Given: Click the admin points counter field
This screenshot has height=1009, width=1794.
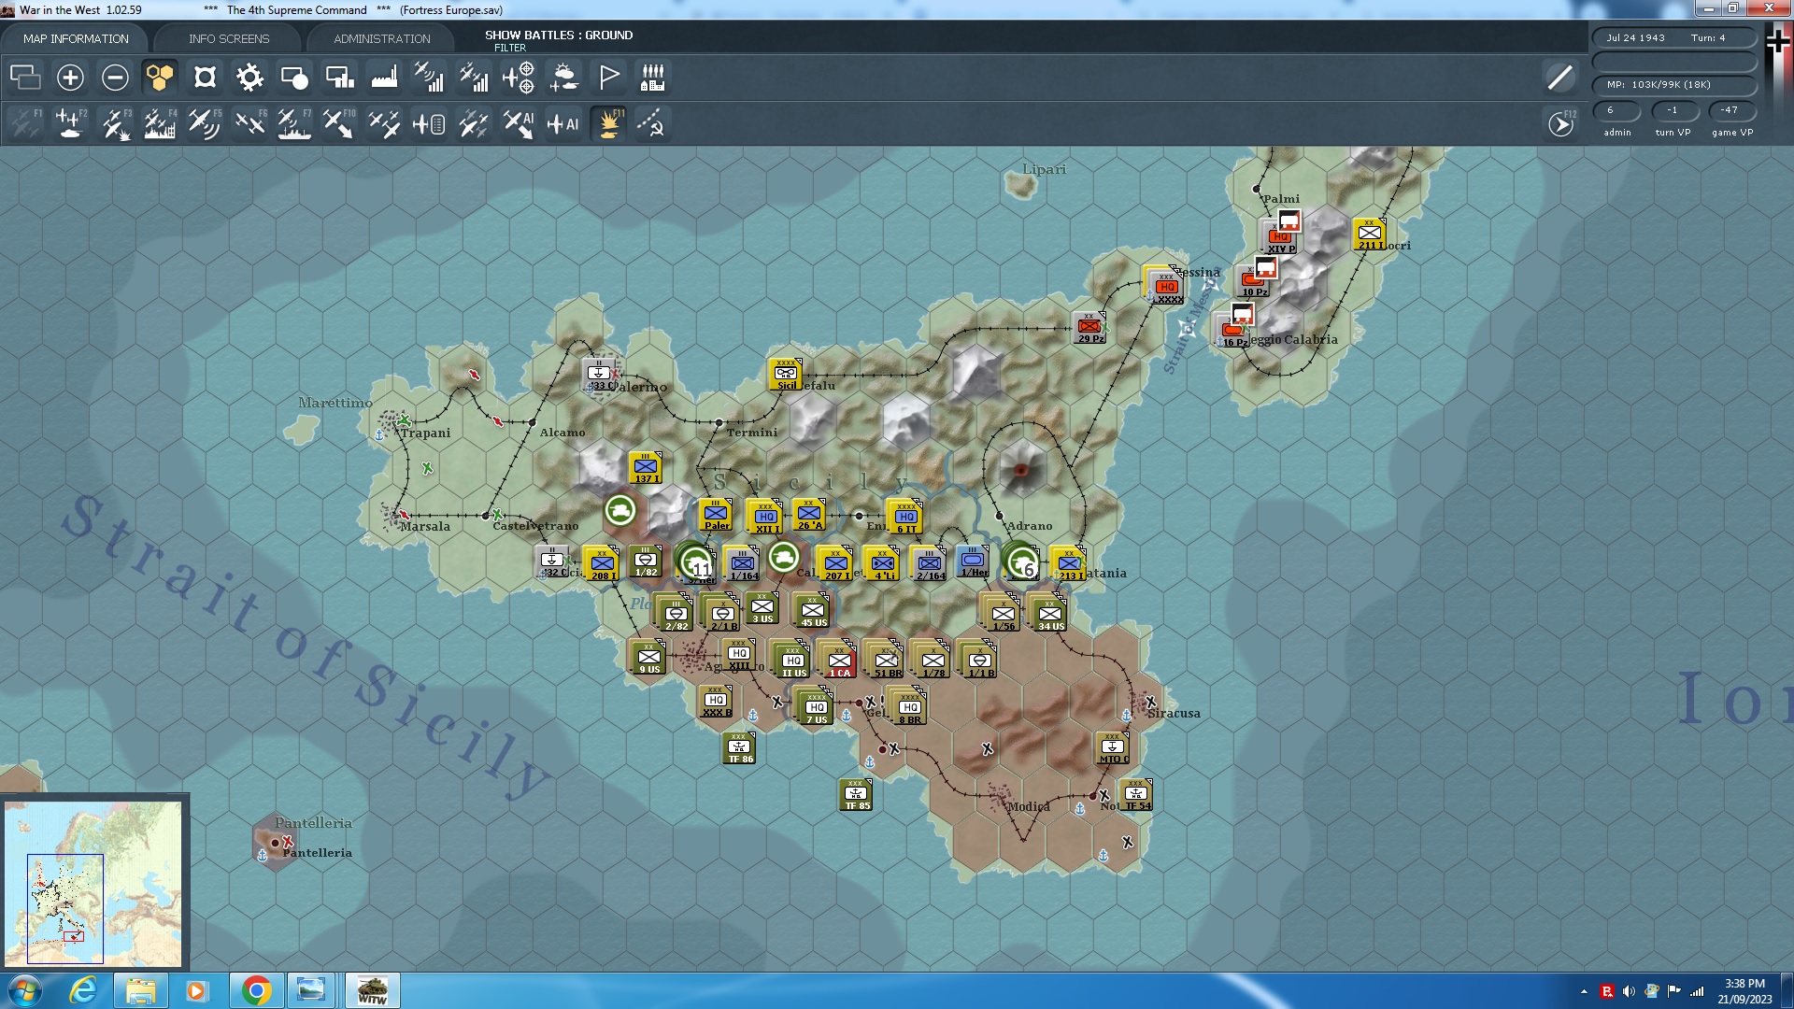Looking at the screenshot, I should point(1617,110).
